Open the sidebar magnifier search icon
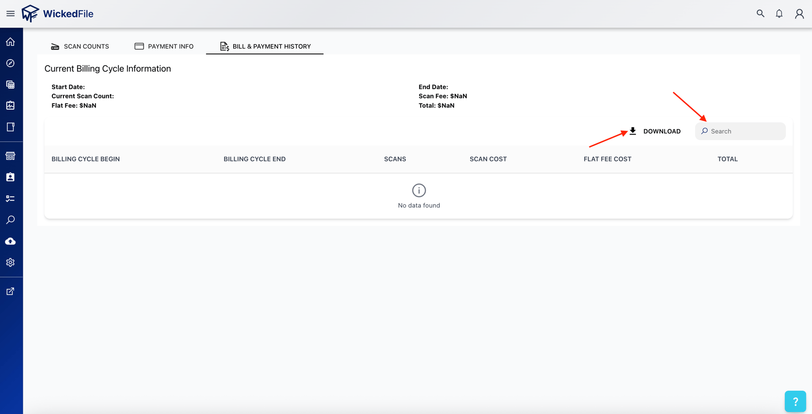 (10, 220)
